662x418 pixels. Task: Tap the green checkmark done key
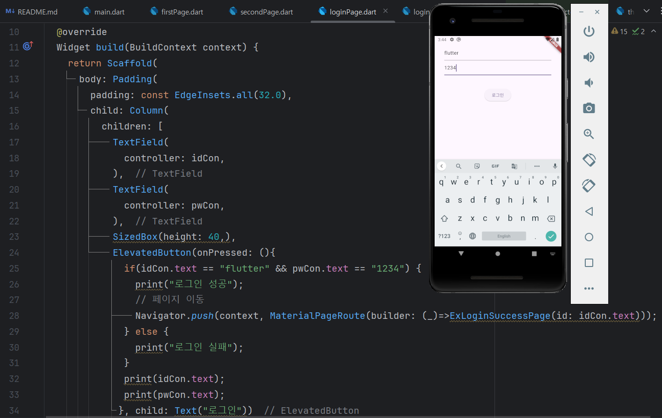pyautogui.click(x=551, y=236)
